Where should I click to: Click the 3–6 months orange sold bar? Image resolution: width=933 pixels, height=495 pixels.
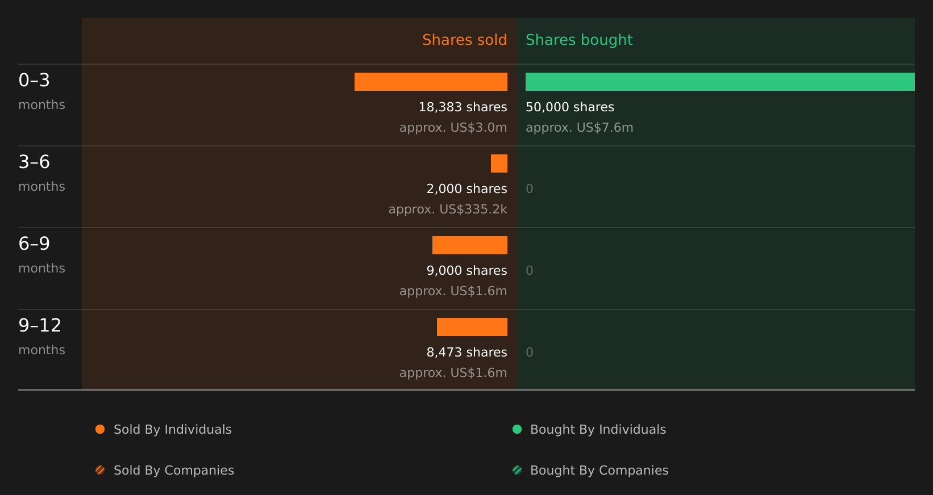tap(499, 163)
